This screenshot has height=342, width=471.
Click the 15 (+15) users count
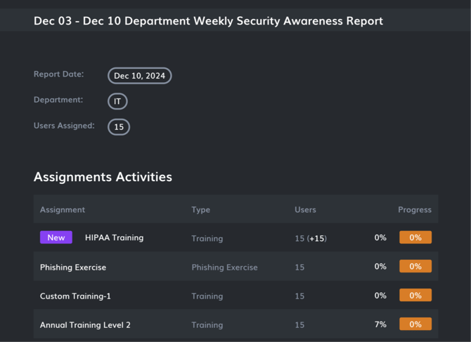point(311,238)
